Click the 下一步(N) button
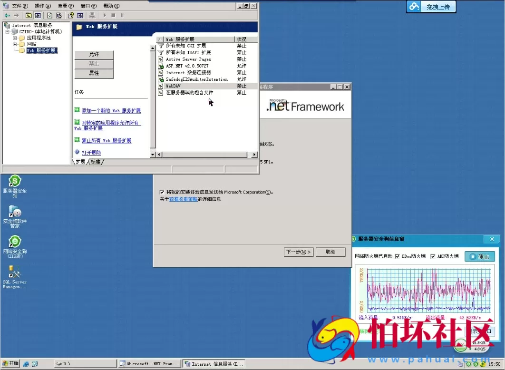The image size is (505, 370). click(x=299, y=252)
